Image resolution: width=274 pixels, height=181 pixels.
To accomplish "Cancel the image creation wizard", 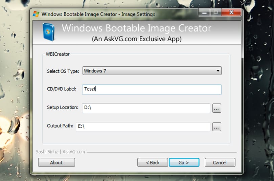I will (x=220, y=162).
